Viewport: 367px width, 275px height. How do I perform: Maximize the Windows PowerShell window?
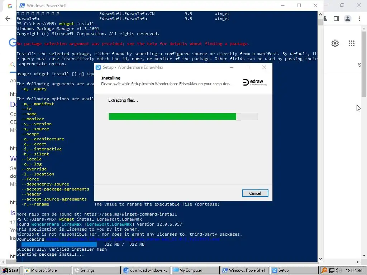[x=299, y=5]
